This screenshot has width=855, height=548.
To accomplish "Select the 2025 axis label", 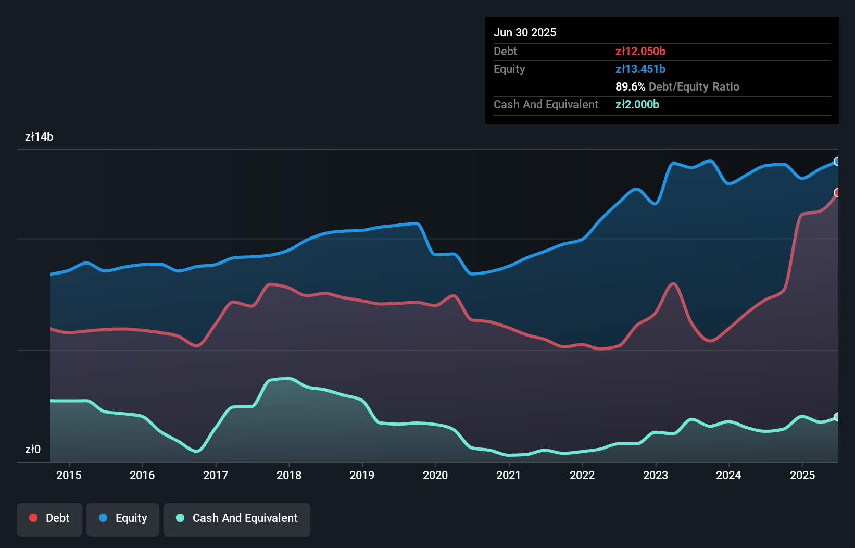I will 802,476.
